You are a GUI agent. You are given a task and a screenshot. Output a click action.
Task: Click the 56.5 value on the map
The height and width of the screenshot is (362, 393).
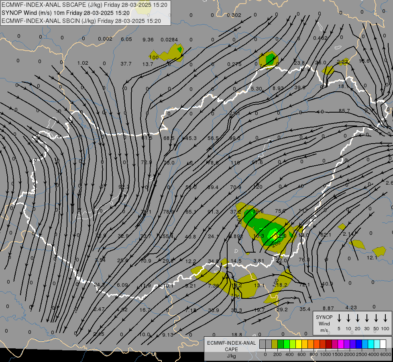tap(213, 138)
